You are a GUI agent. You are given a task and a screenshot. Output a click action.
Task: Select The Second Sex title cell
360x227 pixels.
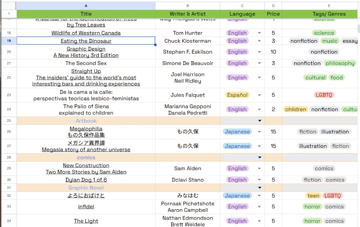[x=86, y=63]
